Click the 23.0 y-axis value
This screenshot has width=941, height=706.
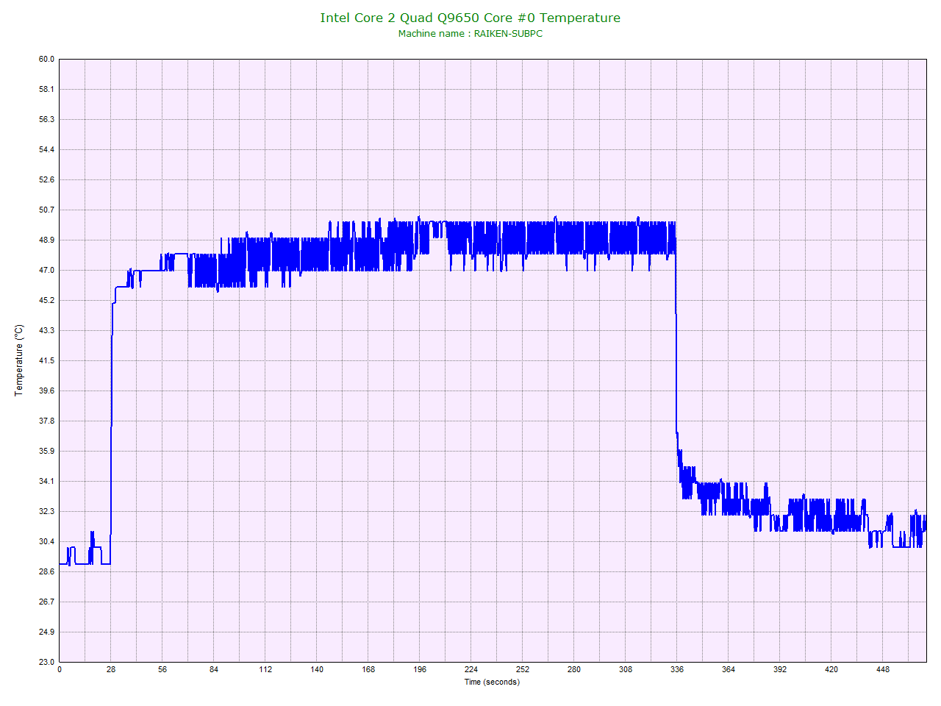46,662
